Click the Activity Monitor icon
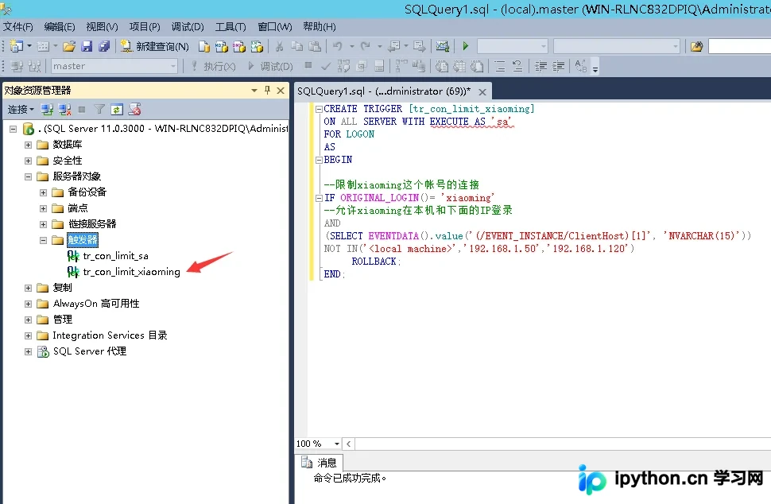The height and width of the screenshot is (504, 771). click(x=443, y=46)
